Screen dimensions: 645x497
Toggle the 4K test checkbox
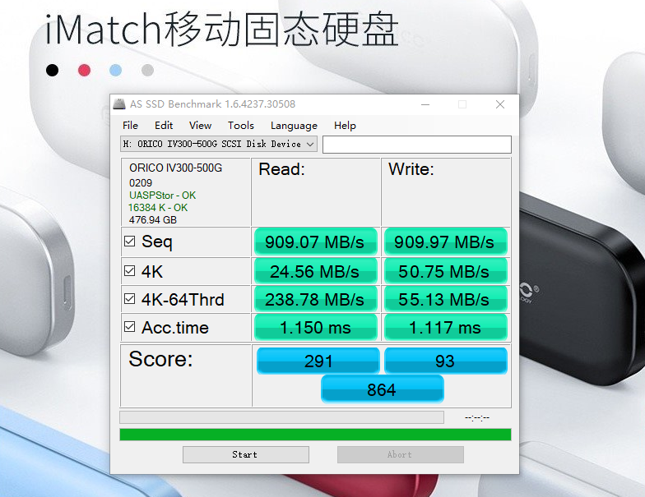coord(130,271)
